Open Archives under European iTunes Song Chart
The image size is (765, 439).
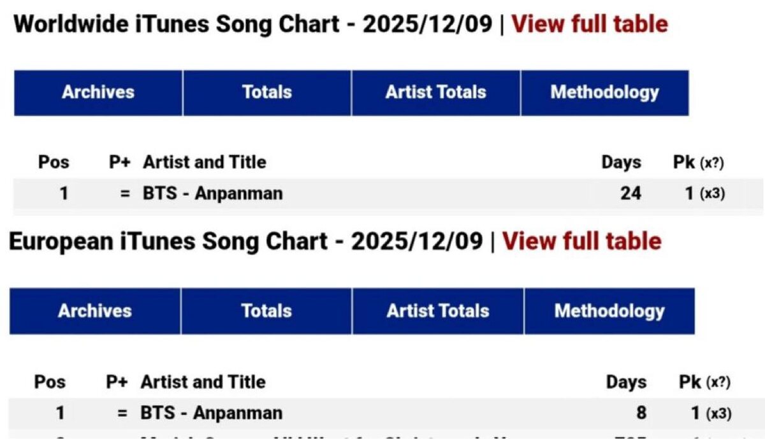[94, 311]
